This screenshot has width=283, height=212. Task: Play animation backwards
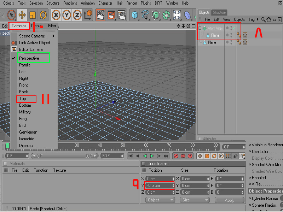[x=145, y=156]
